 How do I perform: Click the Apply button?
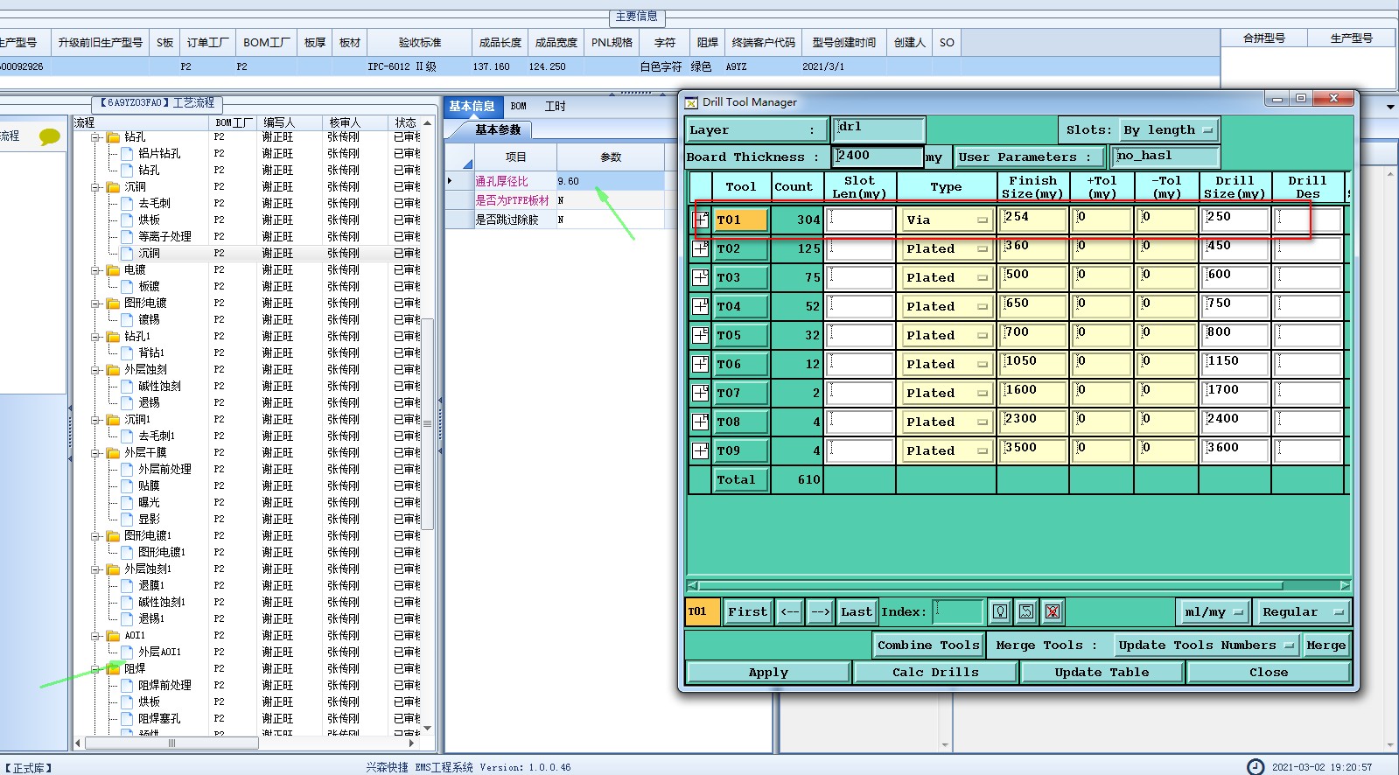click(x=768, y=672)
